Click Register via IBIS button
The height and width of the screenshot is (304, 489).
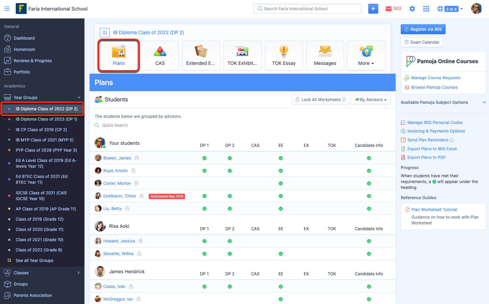tap(423, 29)
